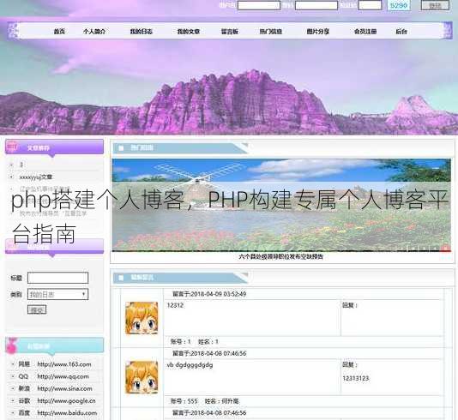The image size is (458, 420).
Task: Select the message text 12312
Action: 175,305
